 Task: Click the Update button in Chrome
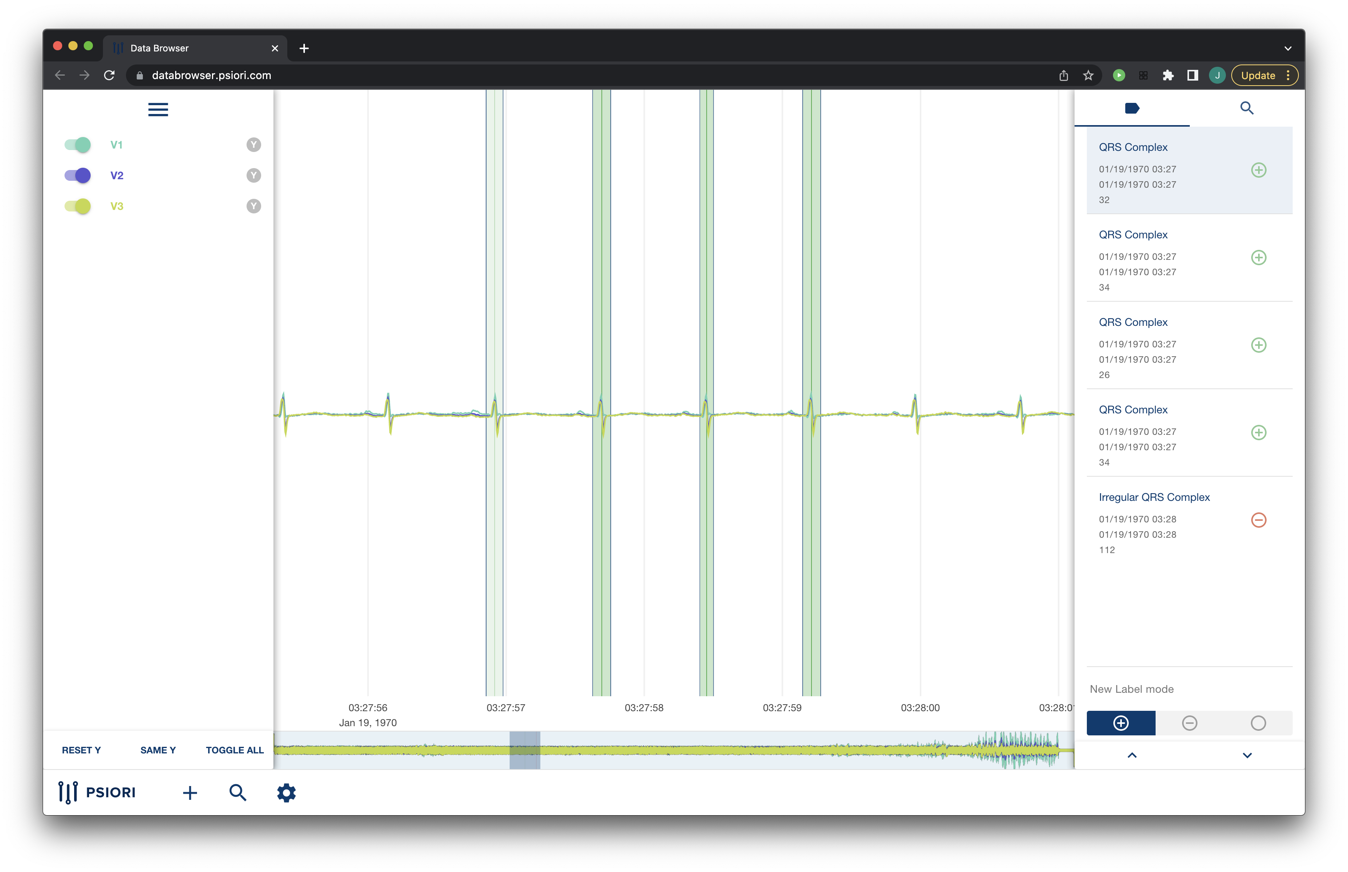point(1264,75)
